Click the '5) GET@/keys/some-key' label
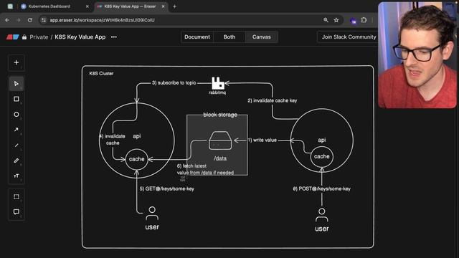459x258 pixels. coord(167,189)
